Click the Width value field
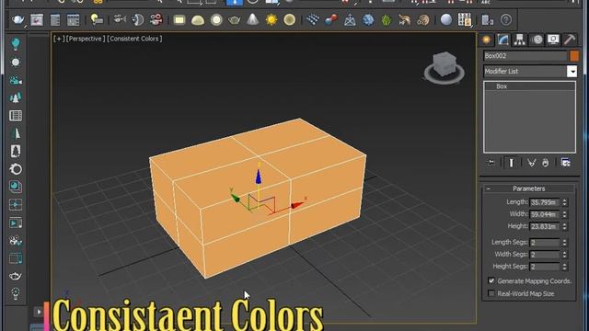The height and width of the screenshot is (331, 589). (545, 214)
